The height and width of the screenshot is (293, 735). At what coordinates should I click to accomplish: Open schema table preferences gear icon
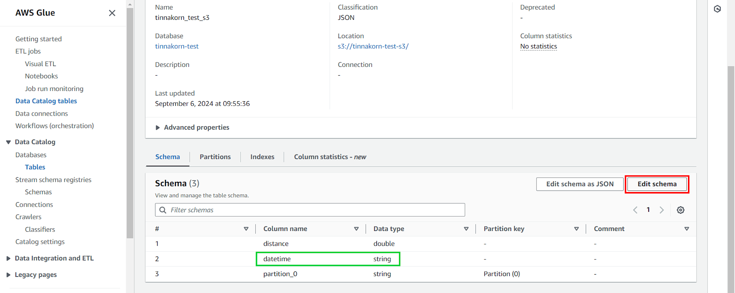[x=681, y=210]
